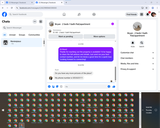Click the header listing photo near Bryan
The width and height of the screenshot is (160, 128).
(x=52, y=24)
